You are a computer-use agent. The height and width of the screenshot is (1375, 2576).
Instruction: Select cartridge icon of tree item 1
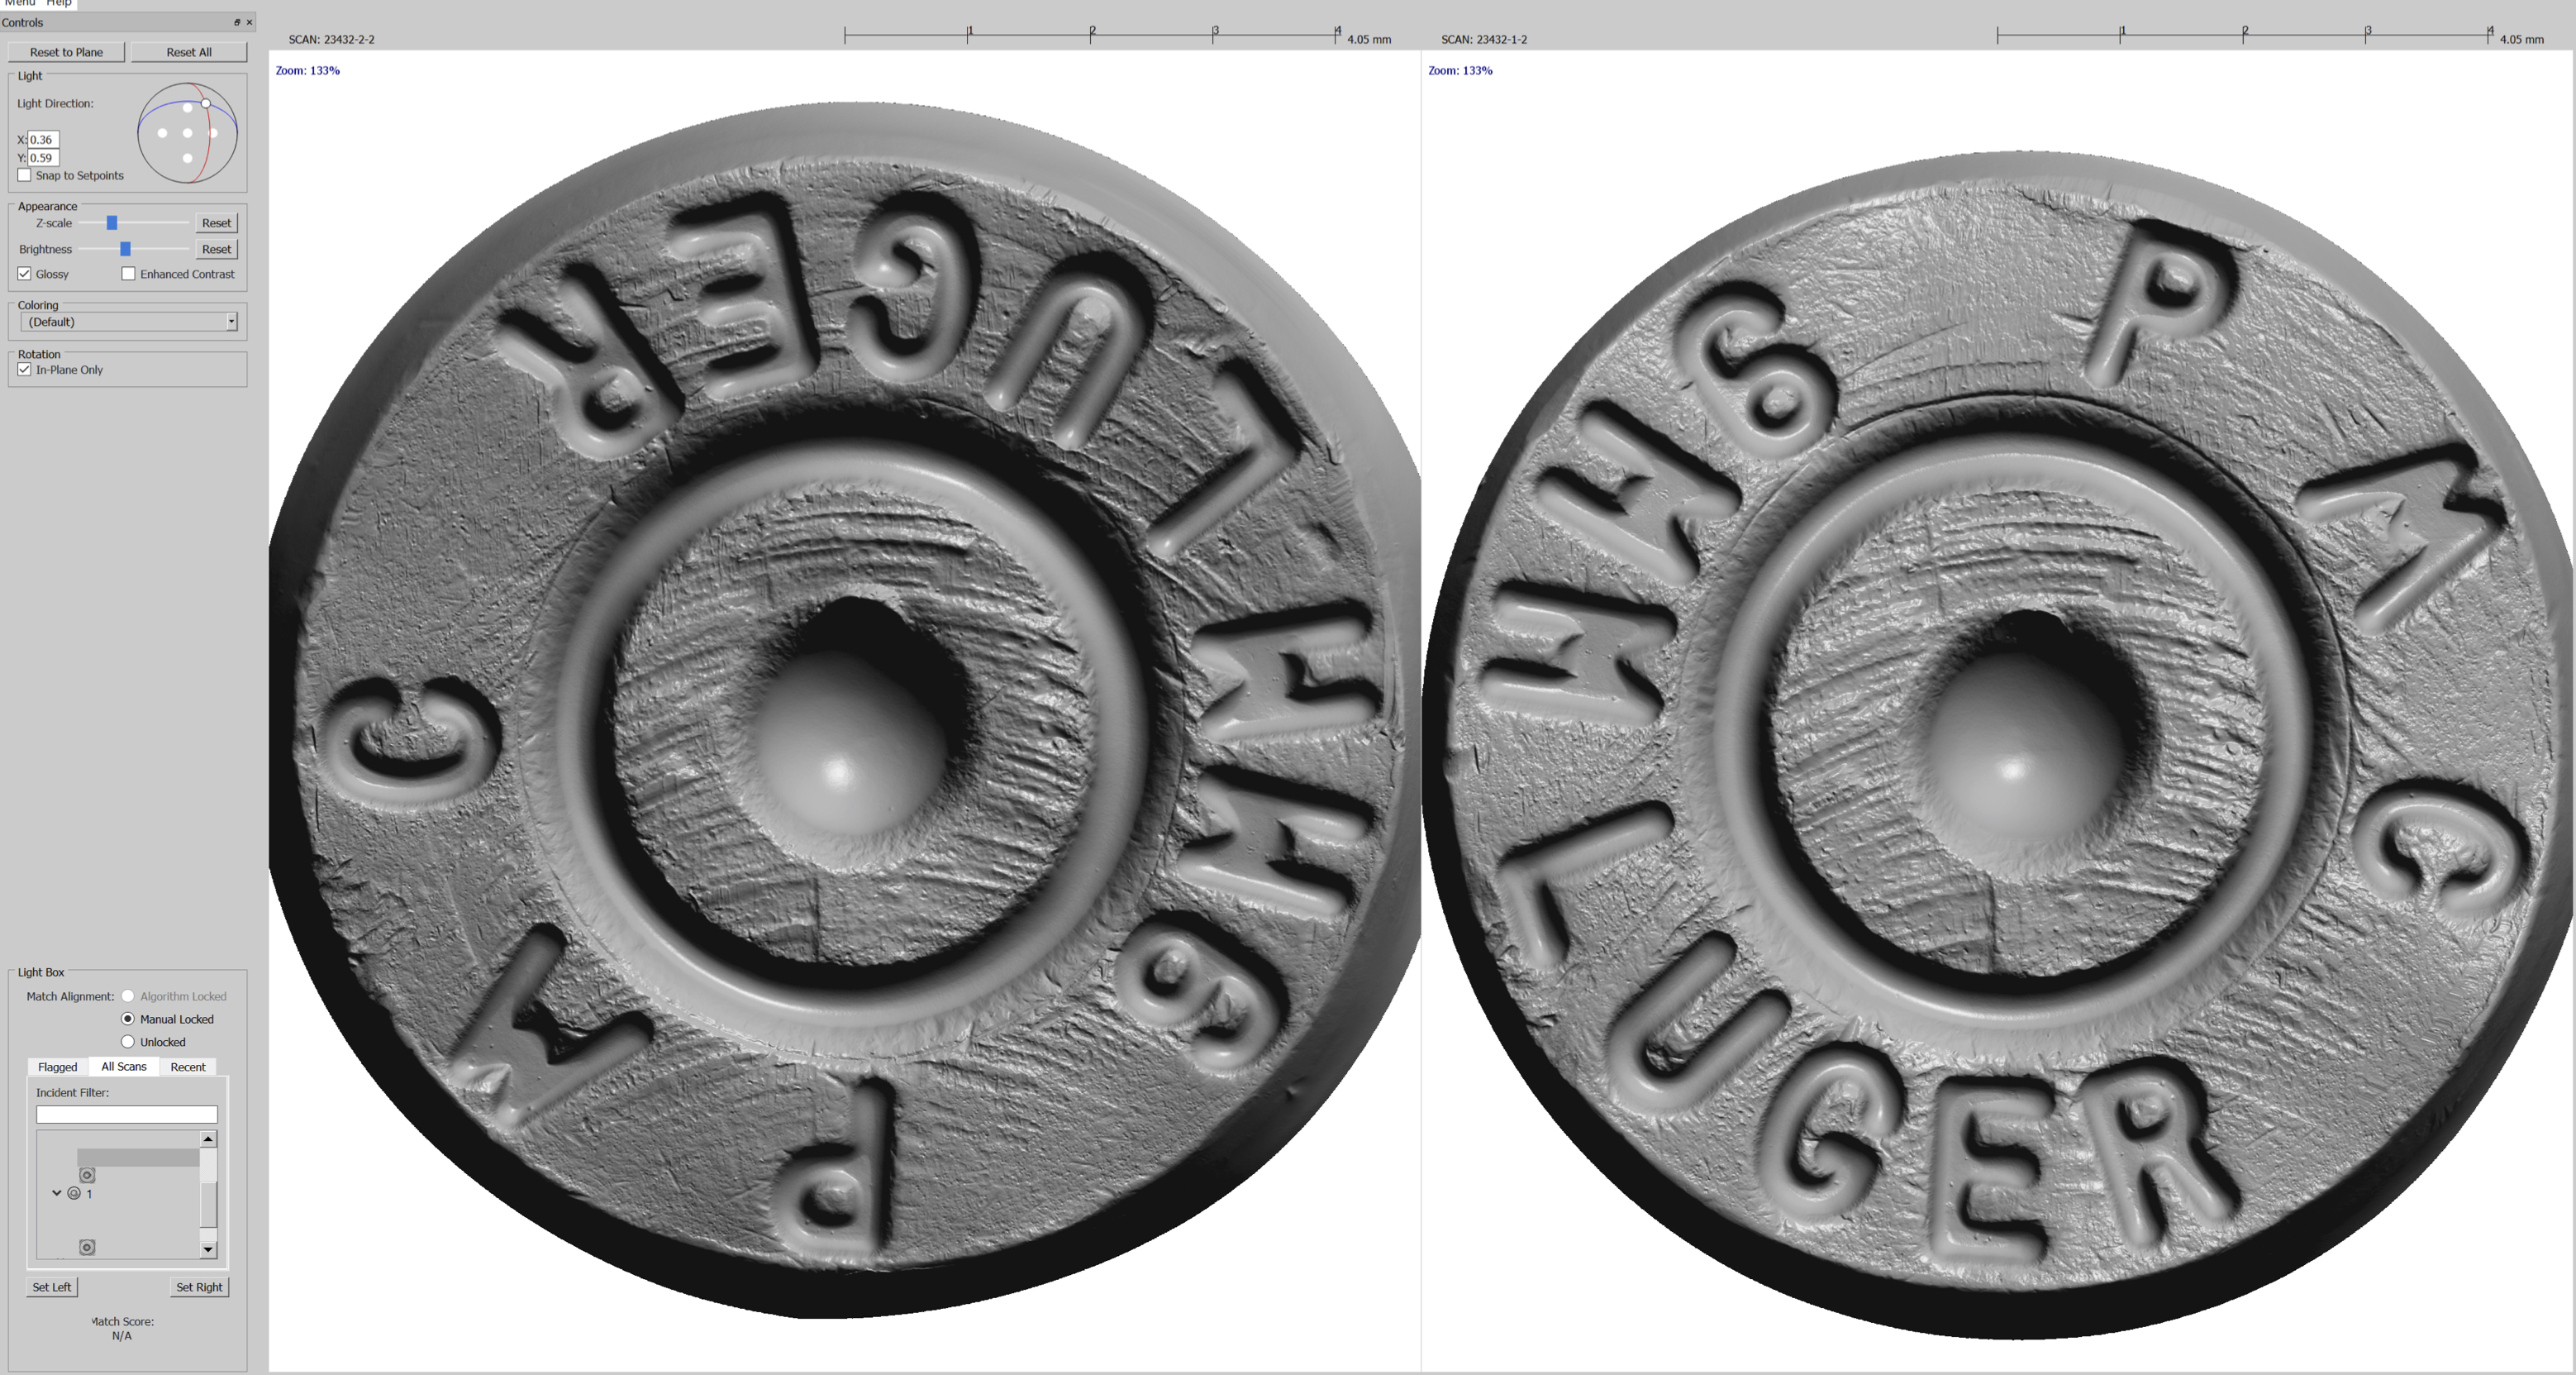pyautogui.click(x=74, y=1193)
